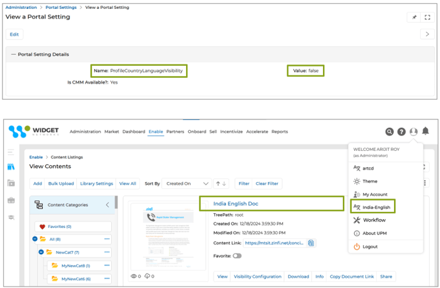Click the Bulk Upload button
This screenshot has height=288, width=440.
(x=61, y=183)
